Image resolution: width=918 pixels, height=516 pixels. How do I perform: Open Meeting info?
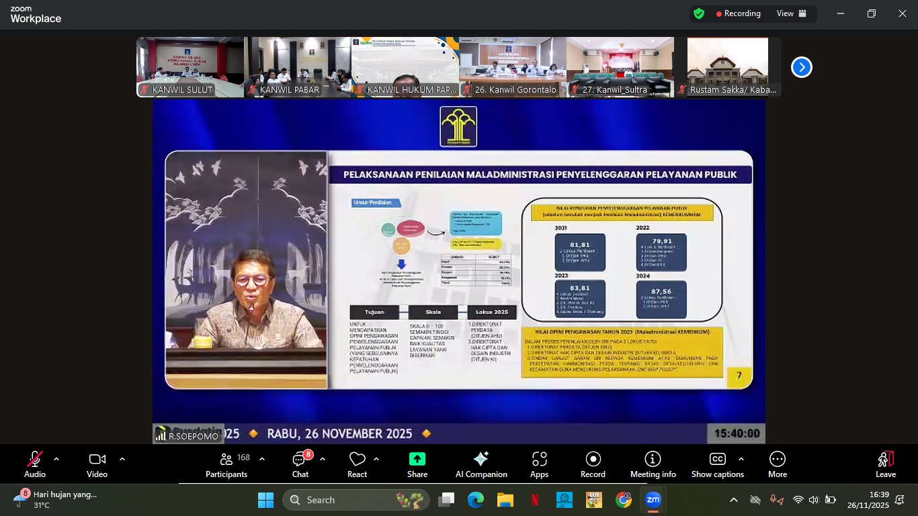pyautogui.click(x=653, y=464)
